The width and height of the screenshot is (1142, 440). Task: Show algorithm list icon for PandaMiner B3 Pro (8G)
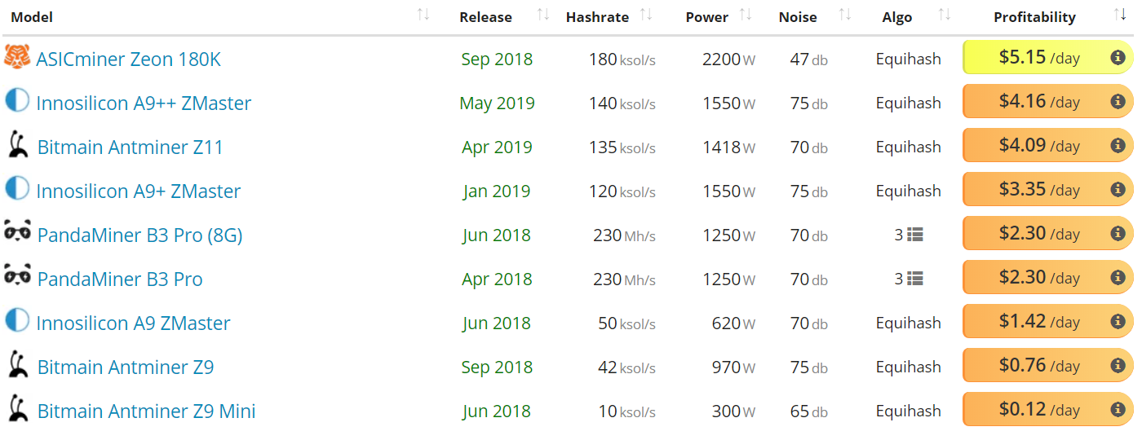tap(915, 235)
